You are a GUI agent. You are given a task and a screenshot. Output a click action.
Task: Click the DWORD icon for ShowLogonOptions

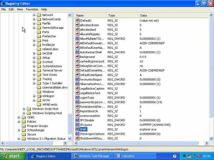click(x=77, y=134)
